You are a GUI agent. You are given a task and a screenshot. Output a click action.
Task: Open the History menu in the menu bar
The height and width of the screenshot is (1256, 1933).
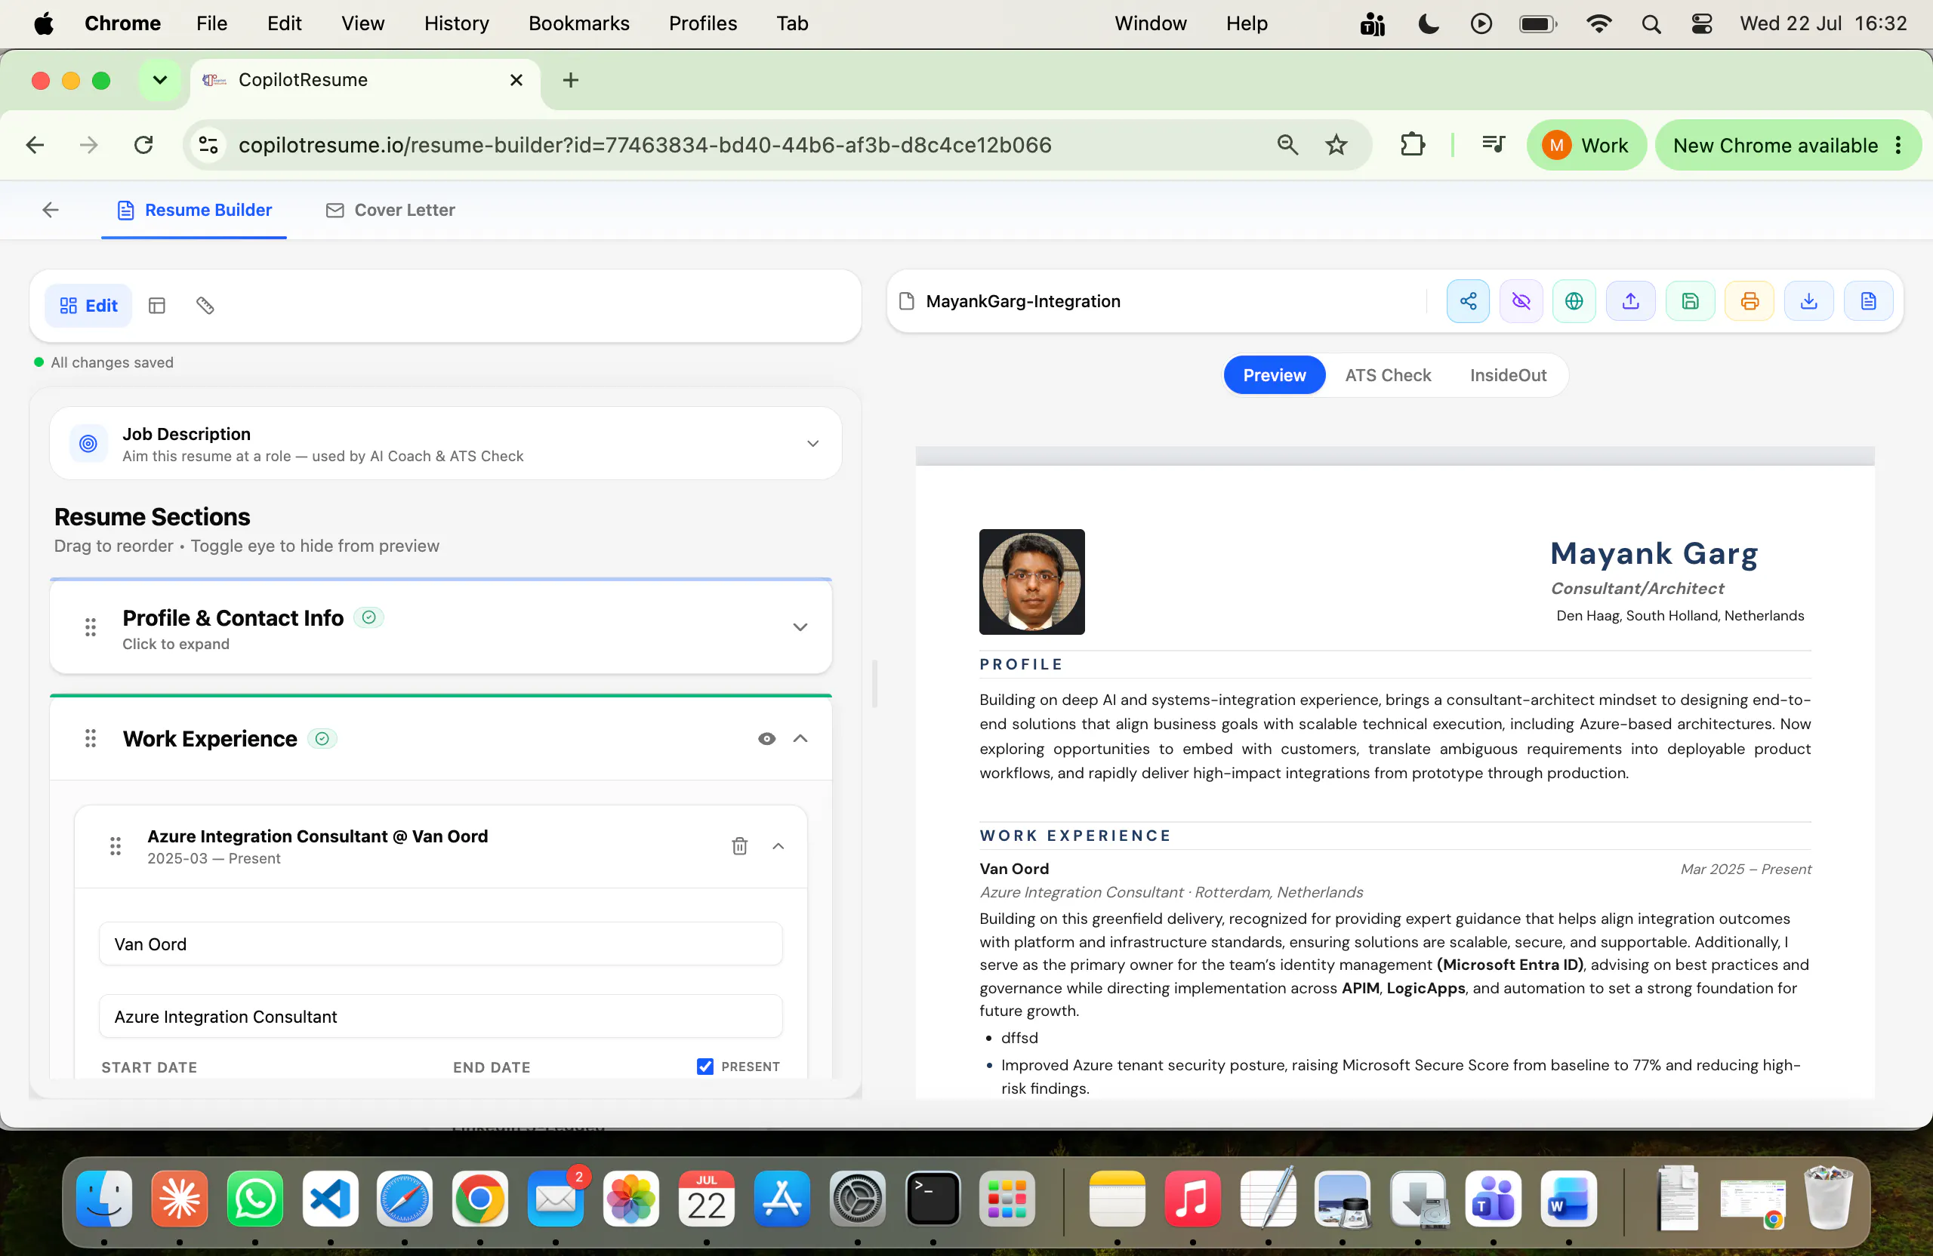(457, 23)
